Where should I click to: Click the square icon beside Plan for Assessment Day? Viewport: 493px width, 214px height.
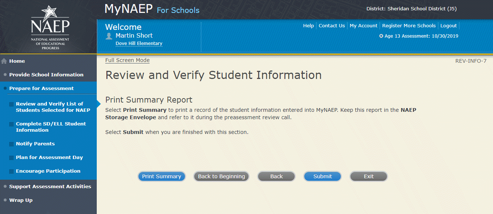[x=11, y=158]
